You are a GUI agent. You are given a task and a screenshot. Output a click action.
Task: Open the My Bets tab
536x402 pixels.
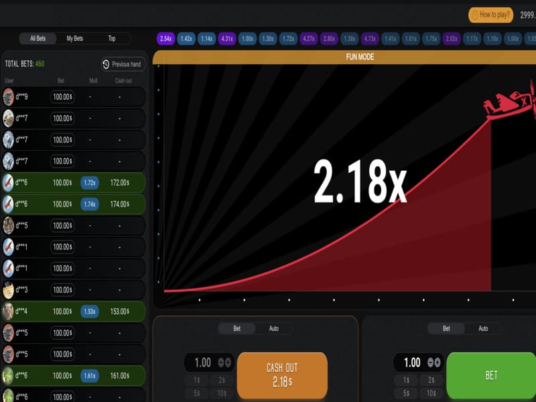75,38
